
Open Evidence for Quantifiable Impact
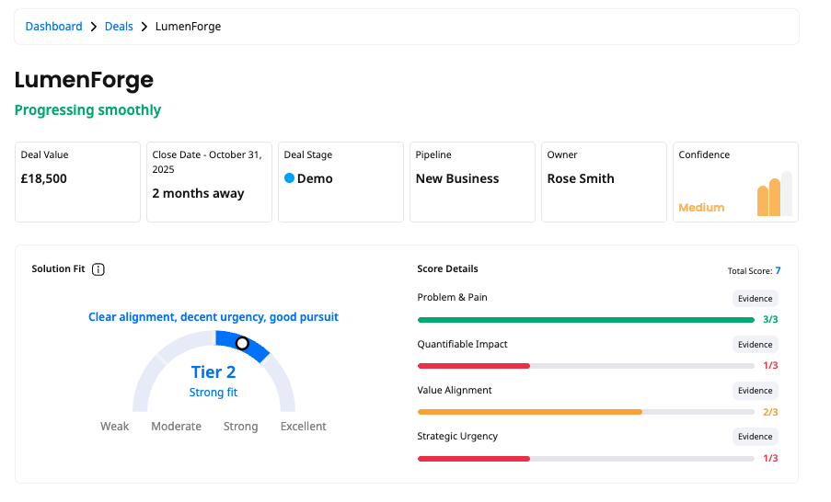[x=756, y=344]
